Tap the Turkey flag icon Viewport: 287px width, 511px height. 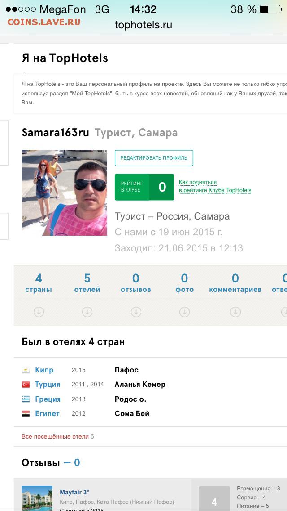click(26, 385)
